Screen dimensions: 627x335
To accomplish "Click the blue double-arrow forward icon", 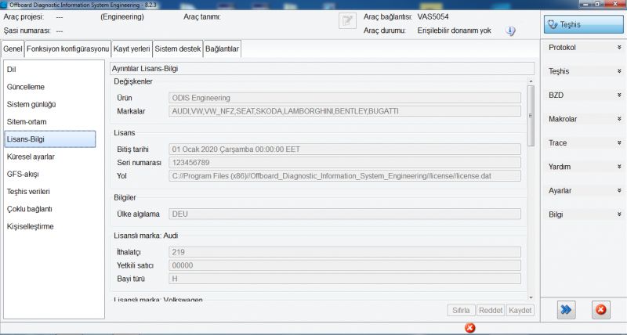I will tap(565, 310).
